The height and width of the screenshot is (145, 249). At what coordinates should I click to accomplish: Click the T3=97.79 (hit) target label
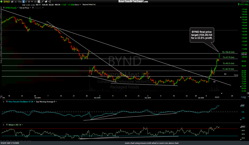pos(228,57)
